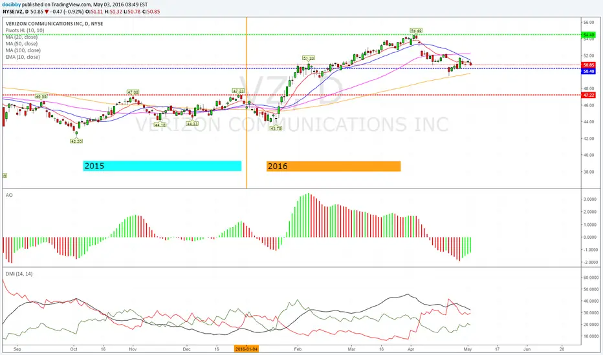Click the 40.0000 value on DMI scale
The height and width of the screenshot is (355, 603).
pos(591,301)
